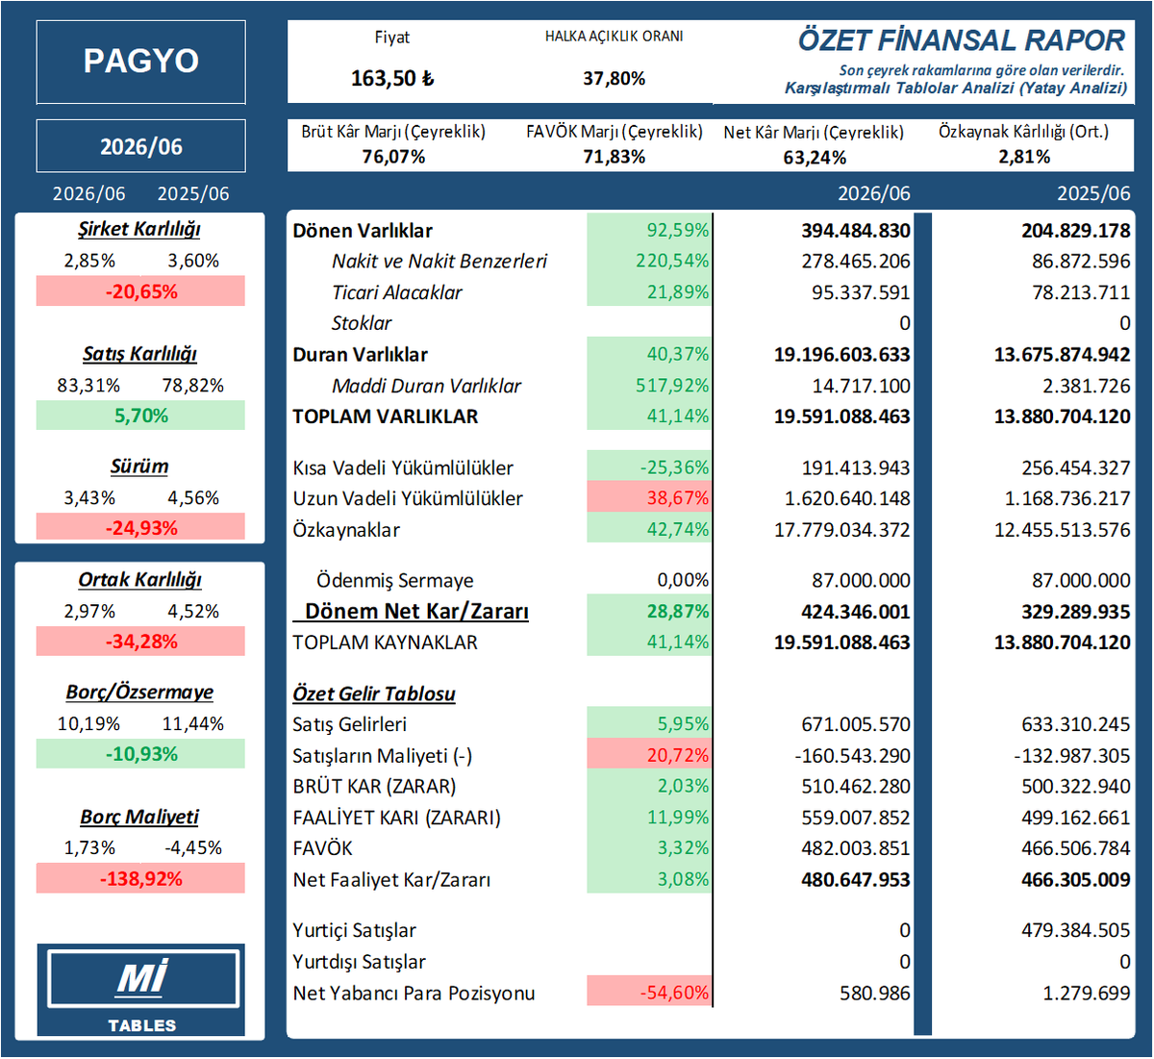The height and width of the screenshot is (1059, 1154).
Task: Click the 37,80% free float value
Action: click(614, 78)
